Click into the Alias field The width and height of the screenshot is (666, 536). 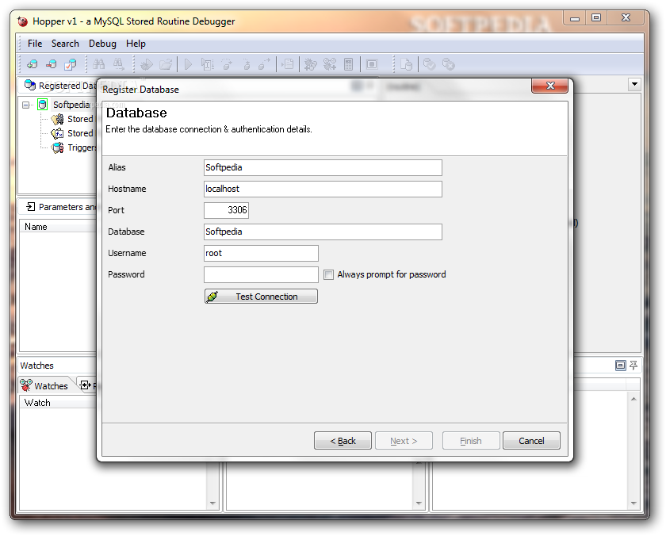click(x=323, y=168)
